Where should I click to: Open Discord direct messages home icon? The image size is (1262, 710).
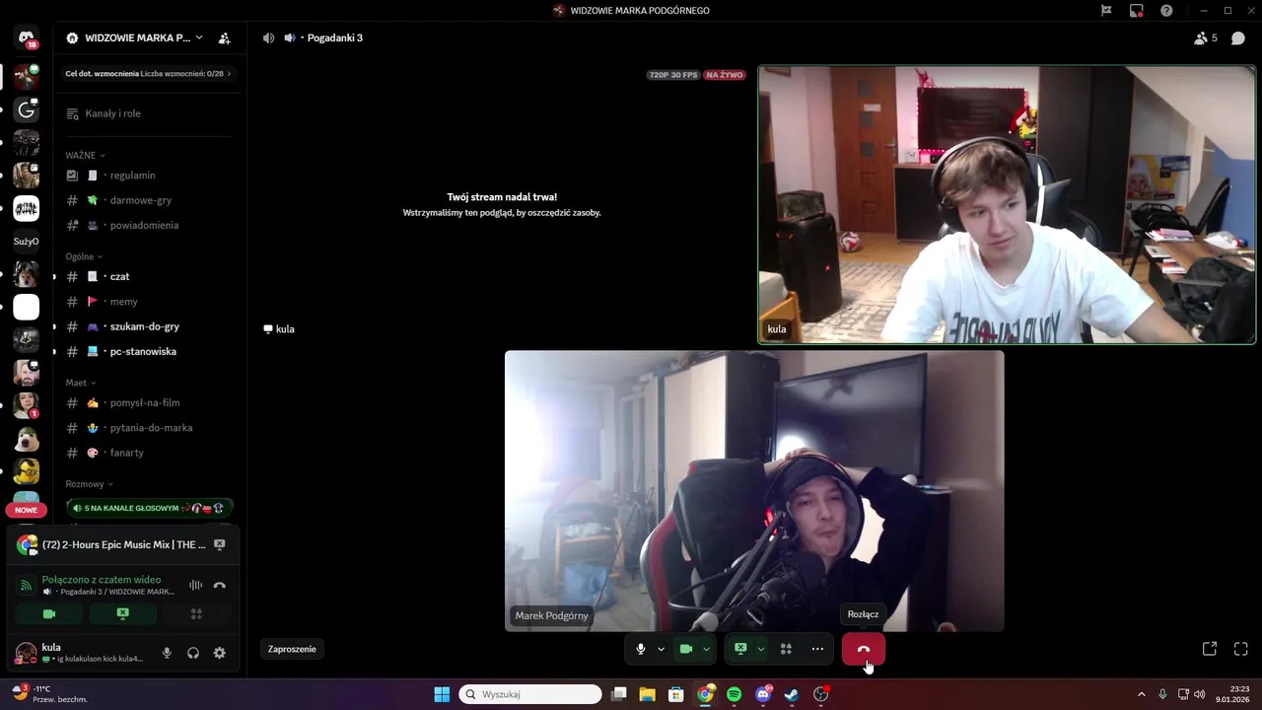point(27,38)
